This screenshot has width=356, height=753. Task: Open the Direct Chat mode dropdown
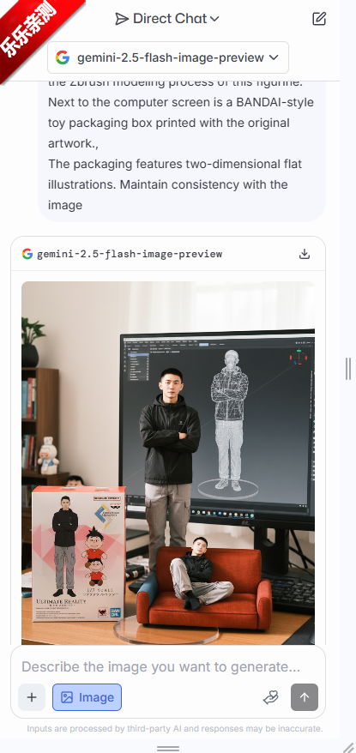click(x=167, y=19)
